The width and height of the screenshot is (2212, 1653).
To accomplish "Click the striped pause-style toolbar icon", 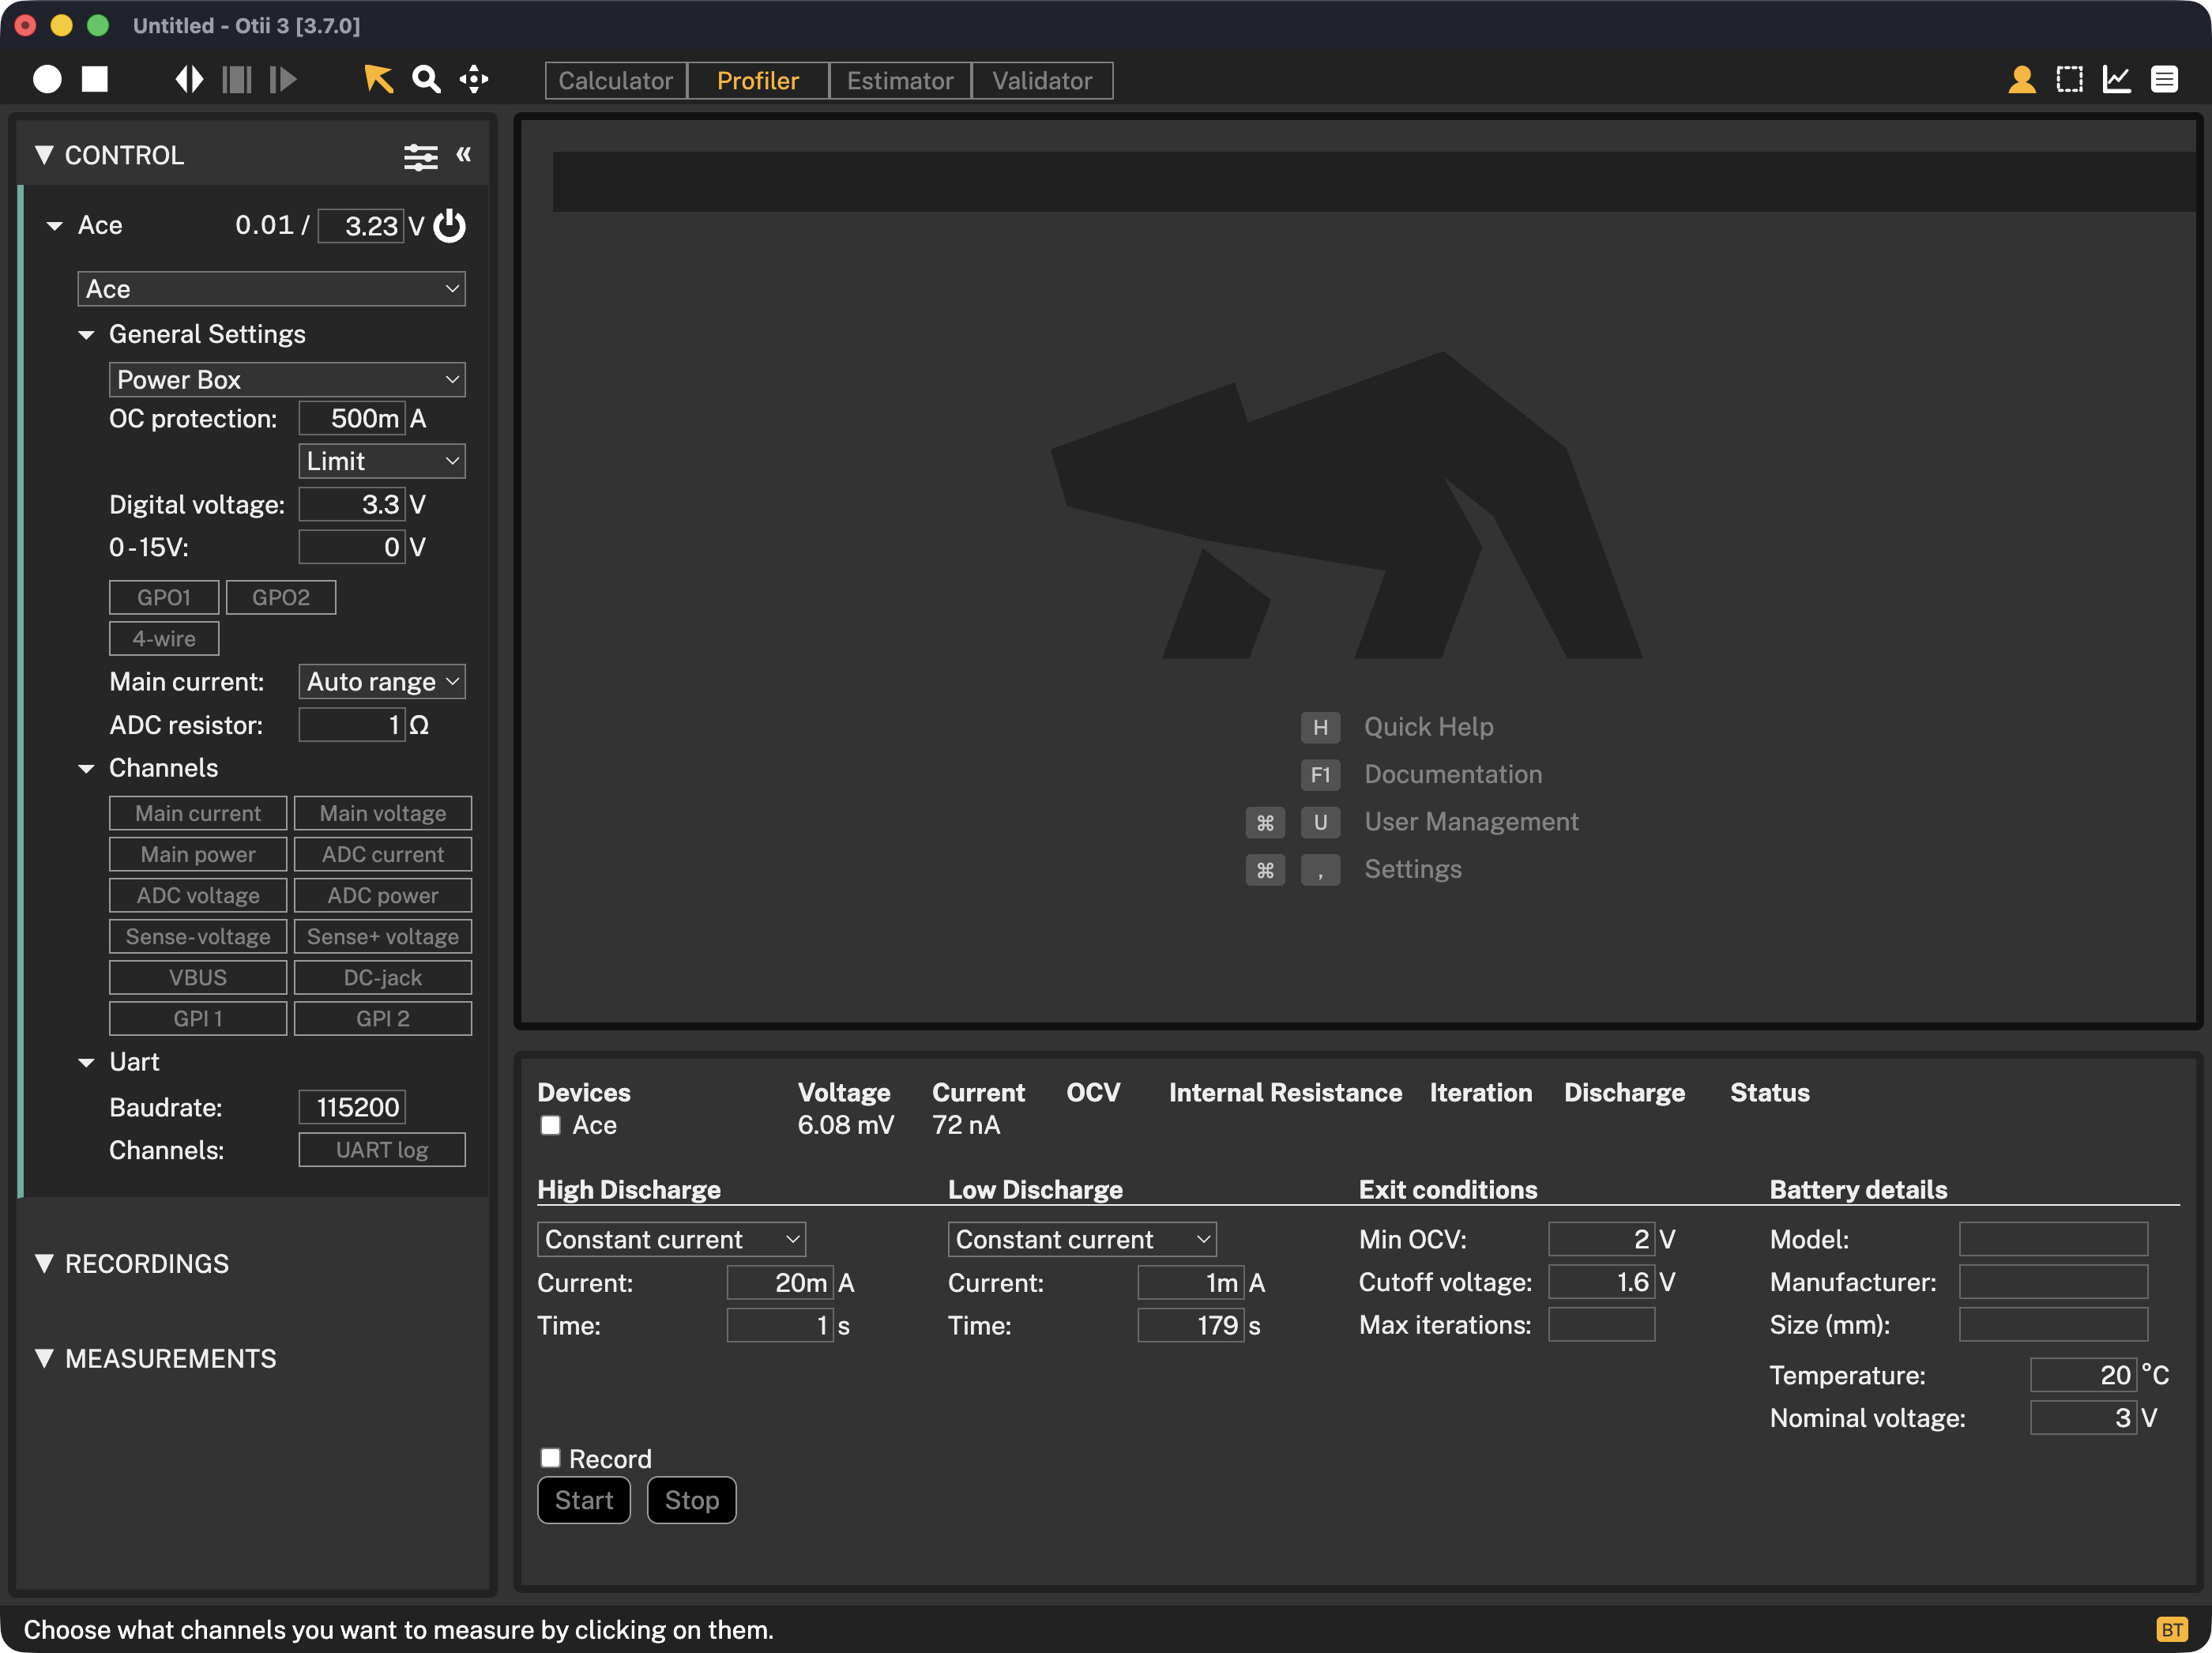I will 237,79.
